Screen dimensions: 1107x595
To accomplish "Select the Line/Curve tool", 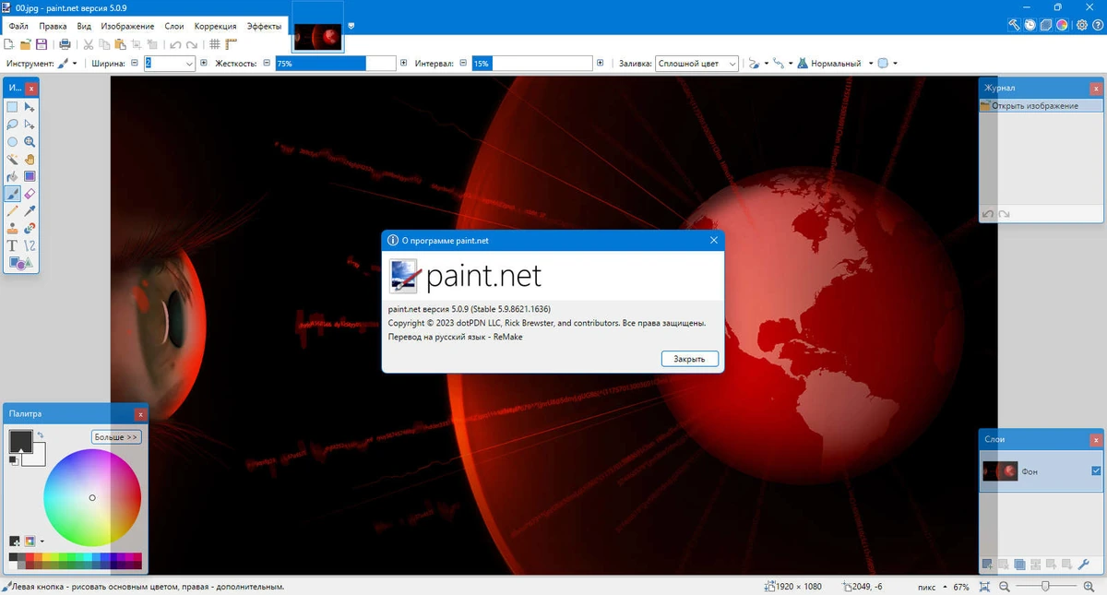I will (x=30, y=245).
